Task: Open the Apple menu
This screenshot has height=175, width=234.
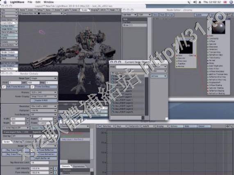Action: (5, 2)
